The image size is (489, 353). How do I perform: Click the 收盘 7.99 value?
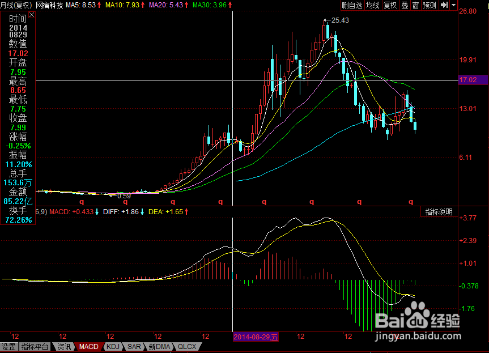click(18, 127)
